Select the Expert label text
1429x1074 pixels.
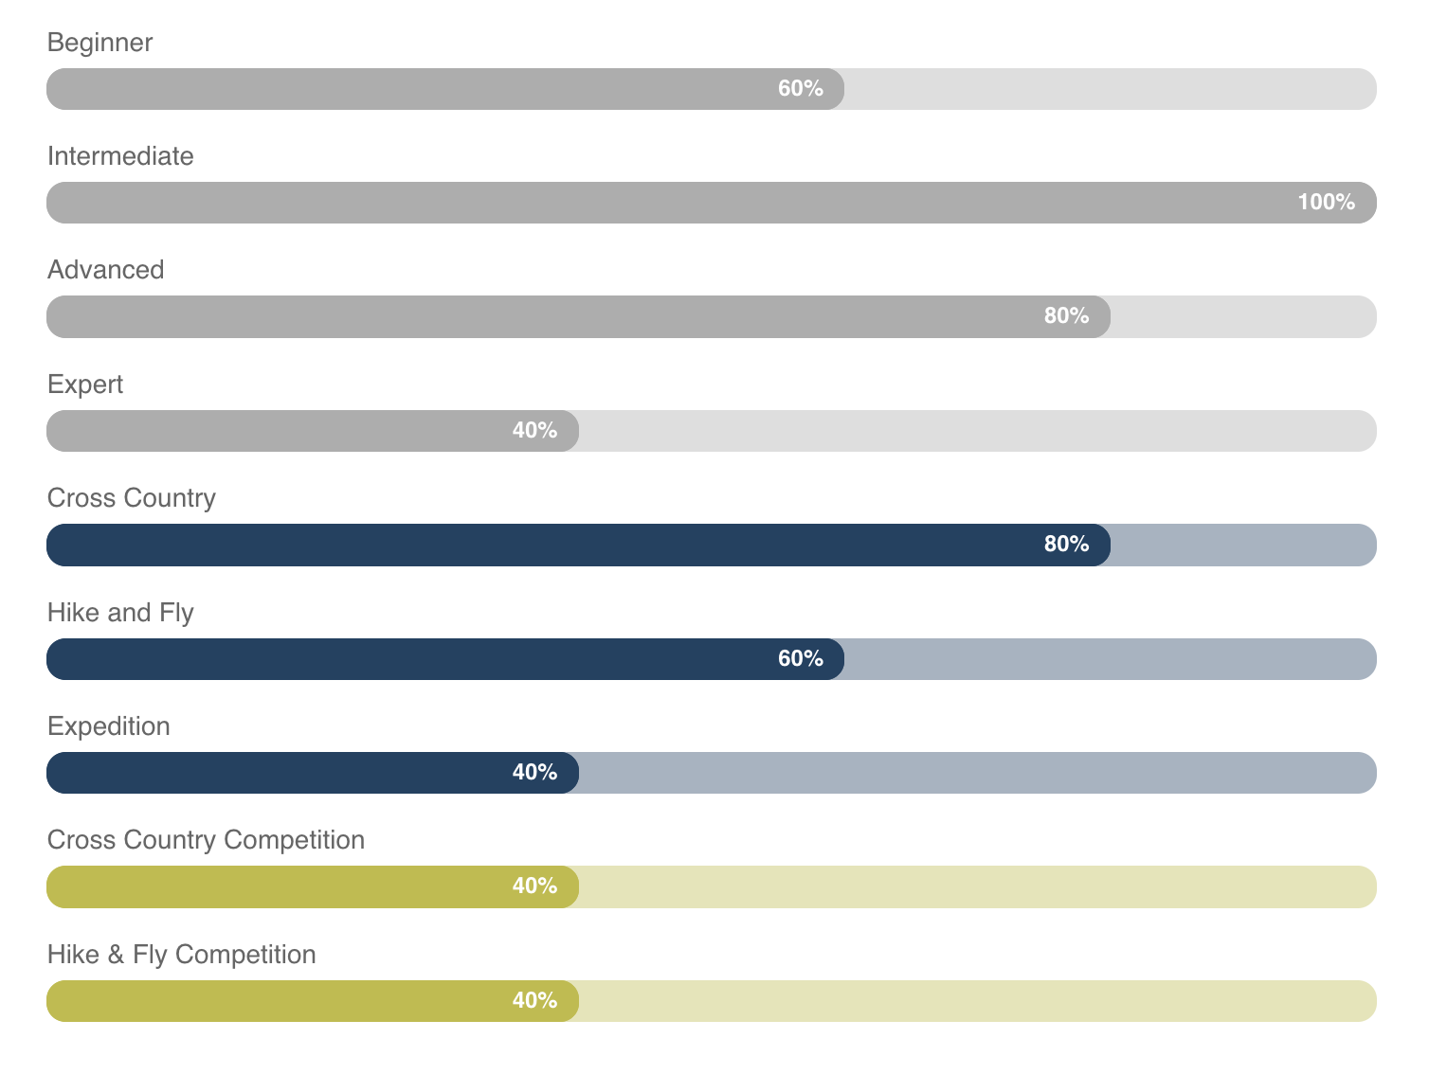tap(85, 385)
